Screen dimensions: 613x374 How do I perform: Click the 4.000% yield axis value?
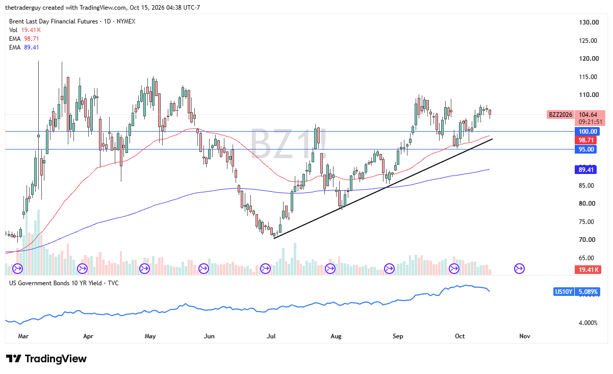588,323
